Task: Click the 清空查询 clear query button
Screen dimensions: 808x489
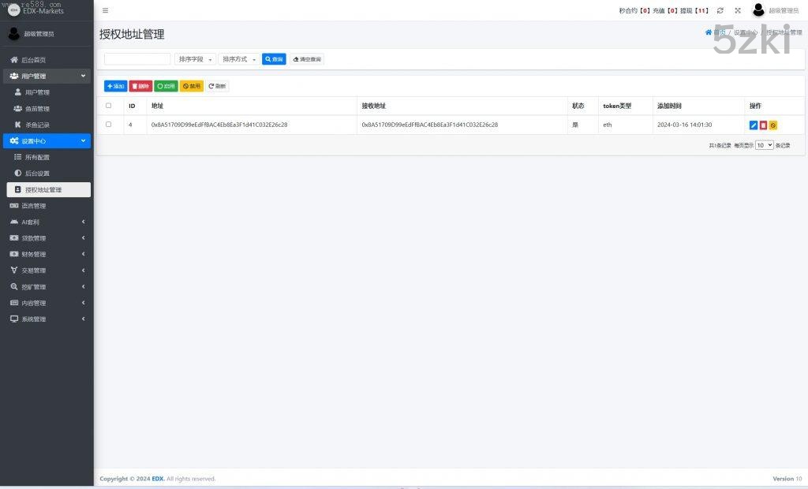Action: click(307, 59)
